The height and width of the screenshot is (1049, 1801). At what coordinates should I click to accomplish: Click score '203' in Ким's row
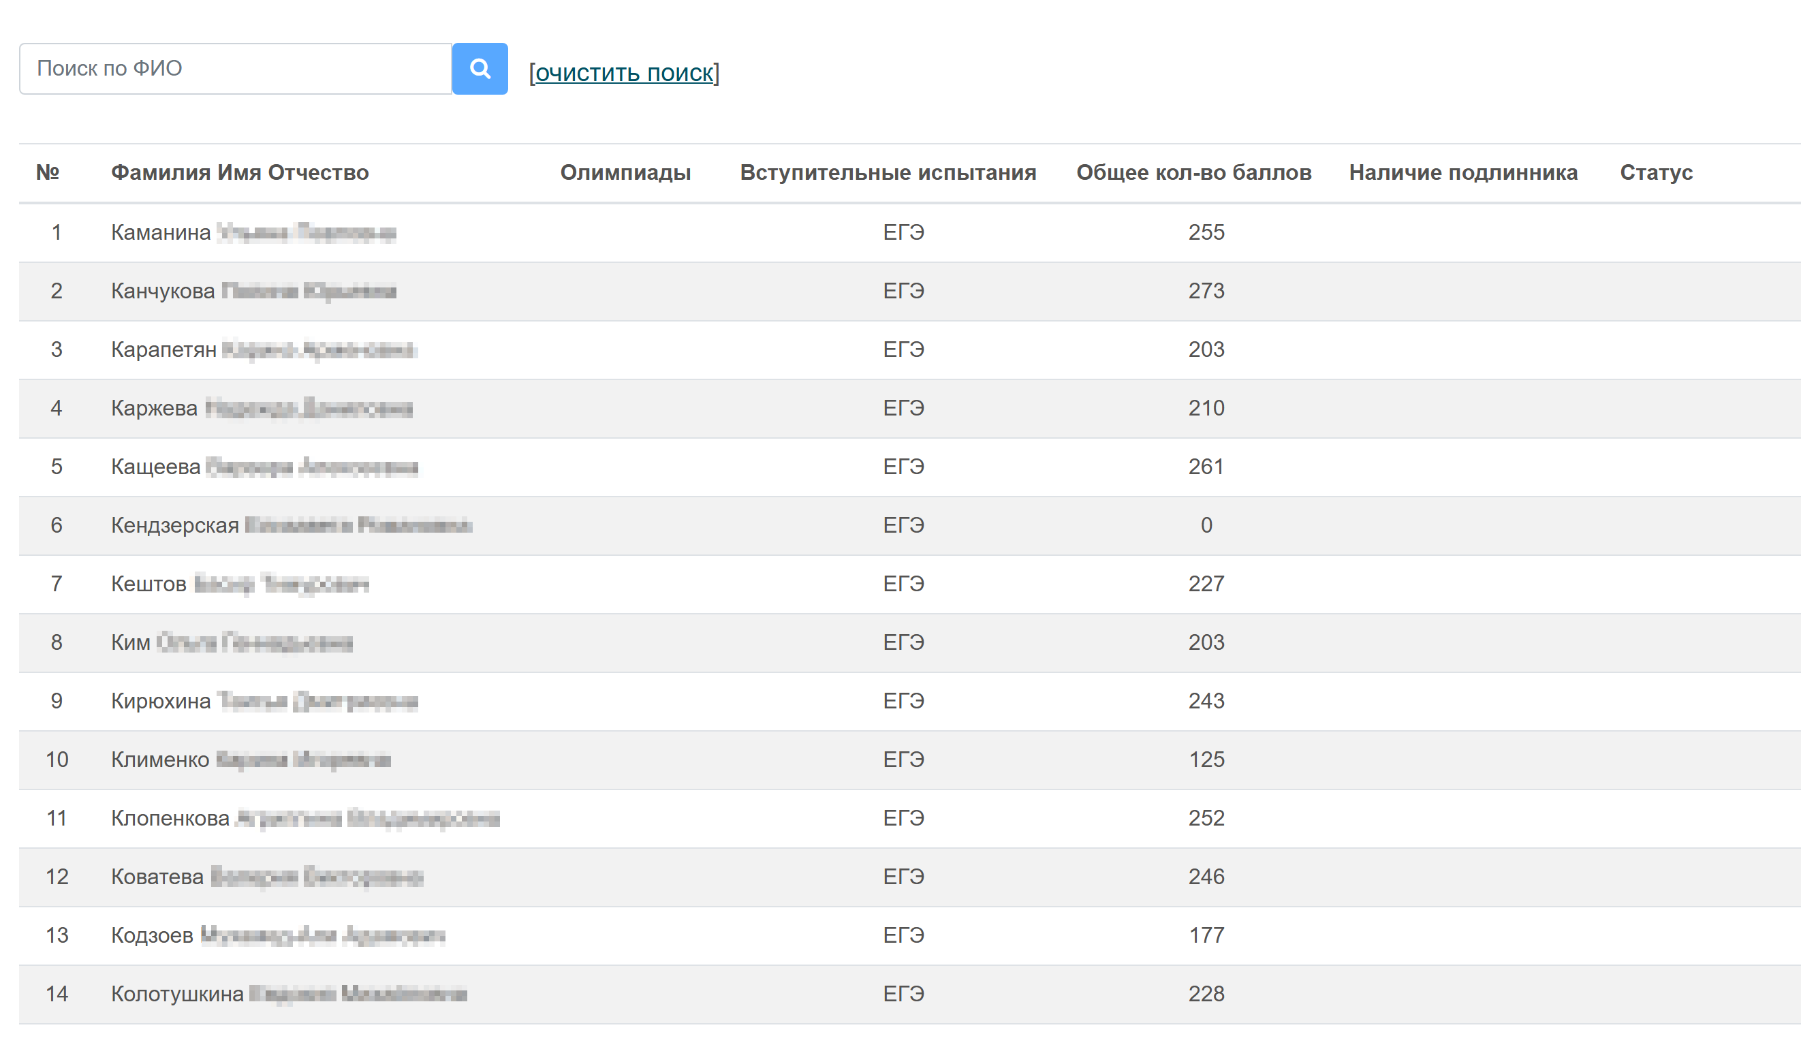point(1206,642)
